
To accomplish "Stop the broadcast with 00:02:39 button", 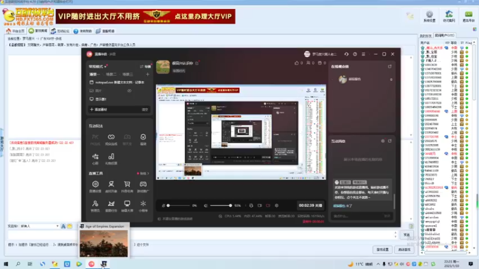I will [x=310, y=206].
